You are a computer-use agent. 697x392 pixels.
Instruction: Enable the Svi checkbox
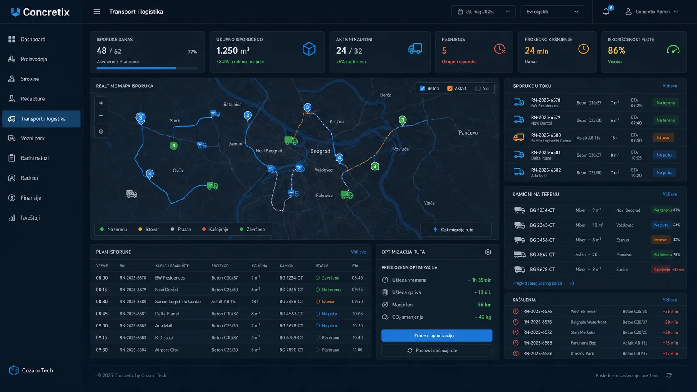478,88
